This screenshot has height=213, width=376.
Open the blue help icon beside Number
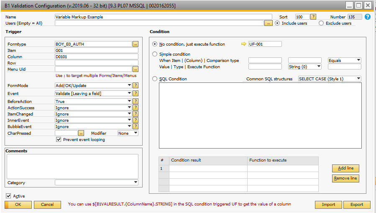pos(367,17)
